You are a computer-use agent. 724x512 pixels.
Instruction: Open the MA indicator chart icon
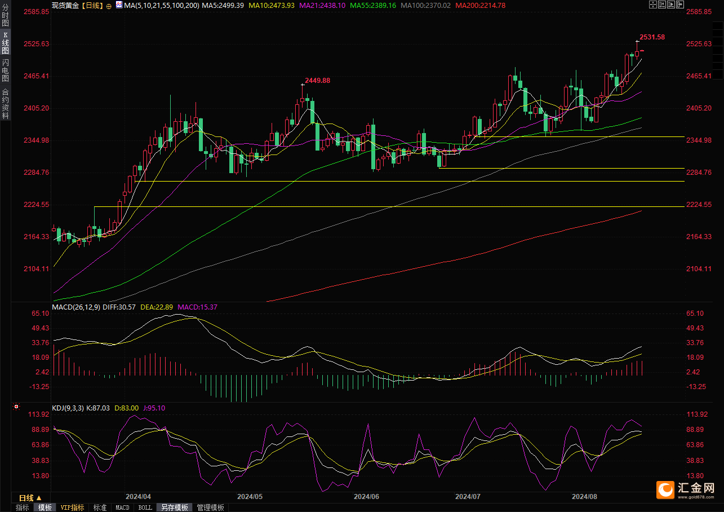(119, 5)
